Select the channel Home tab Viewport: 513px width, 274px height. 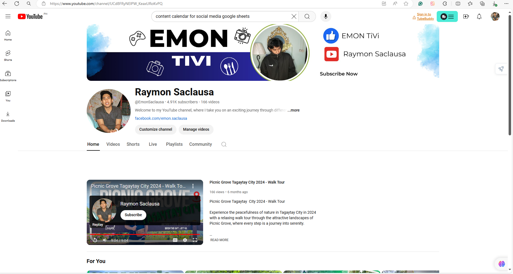pyautogui.click(x=93, y=144)
